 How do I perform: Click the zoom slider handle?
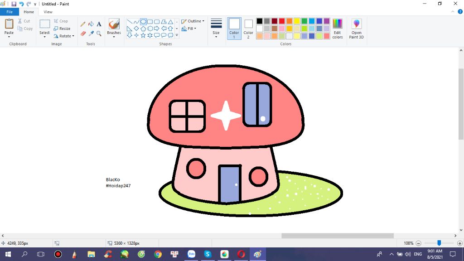point(439,243)
